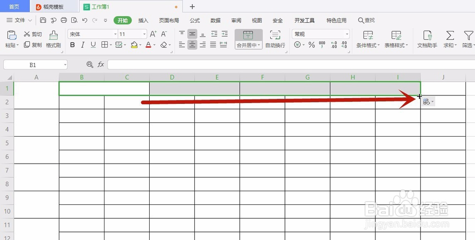Click the Filter (筛选) funnel icon

(x=468, y=36)
